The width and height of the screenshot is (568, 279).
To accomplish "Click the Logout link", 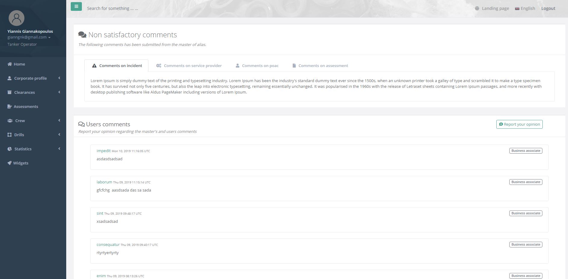I will [x=548, y=8].
